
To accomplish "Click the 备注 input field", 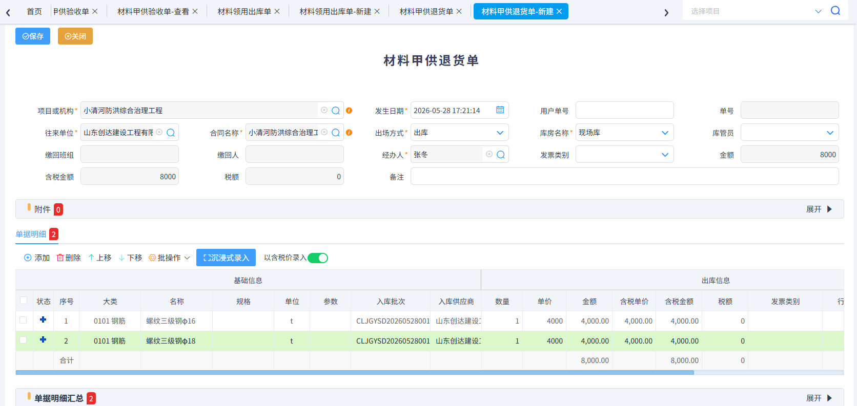I will pos(624,177).
